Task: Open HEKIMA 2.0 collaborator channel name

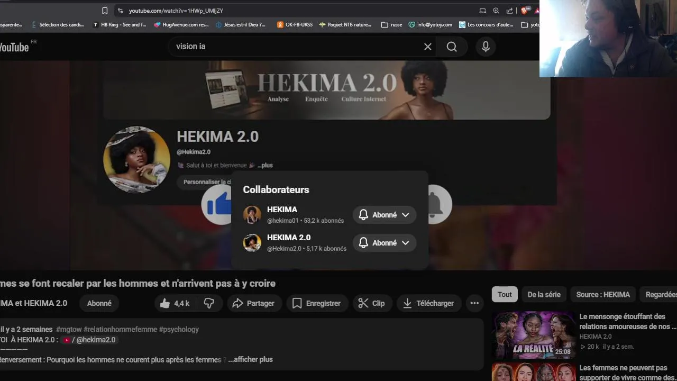Action: pyautogui.click(x=289, y=238)
